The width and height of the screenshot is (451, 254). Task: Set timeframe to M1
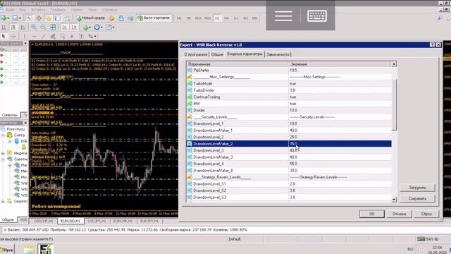coord(179,18)
